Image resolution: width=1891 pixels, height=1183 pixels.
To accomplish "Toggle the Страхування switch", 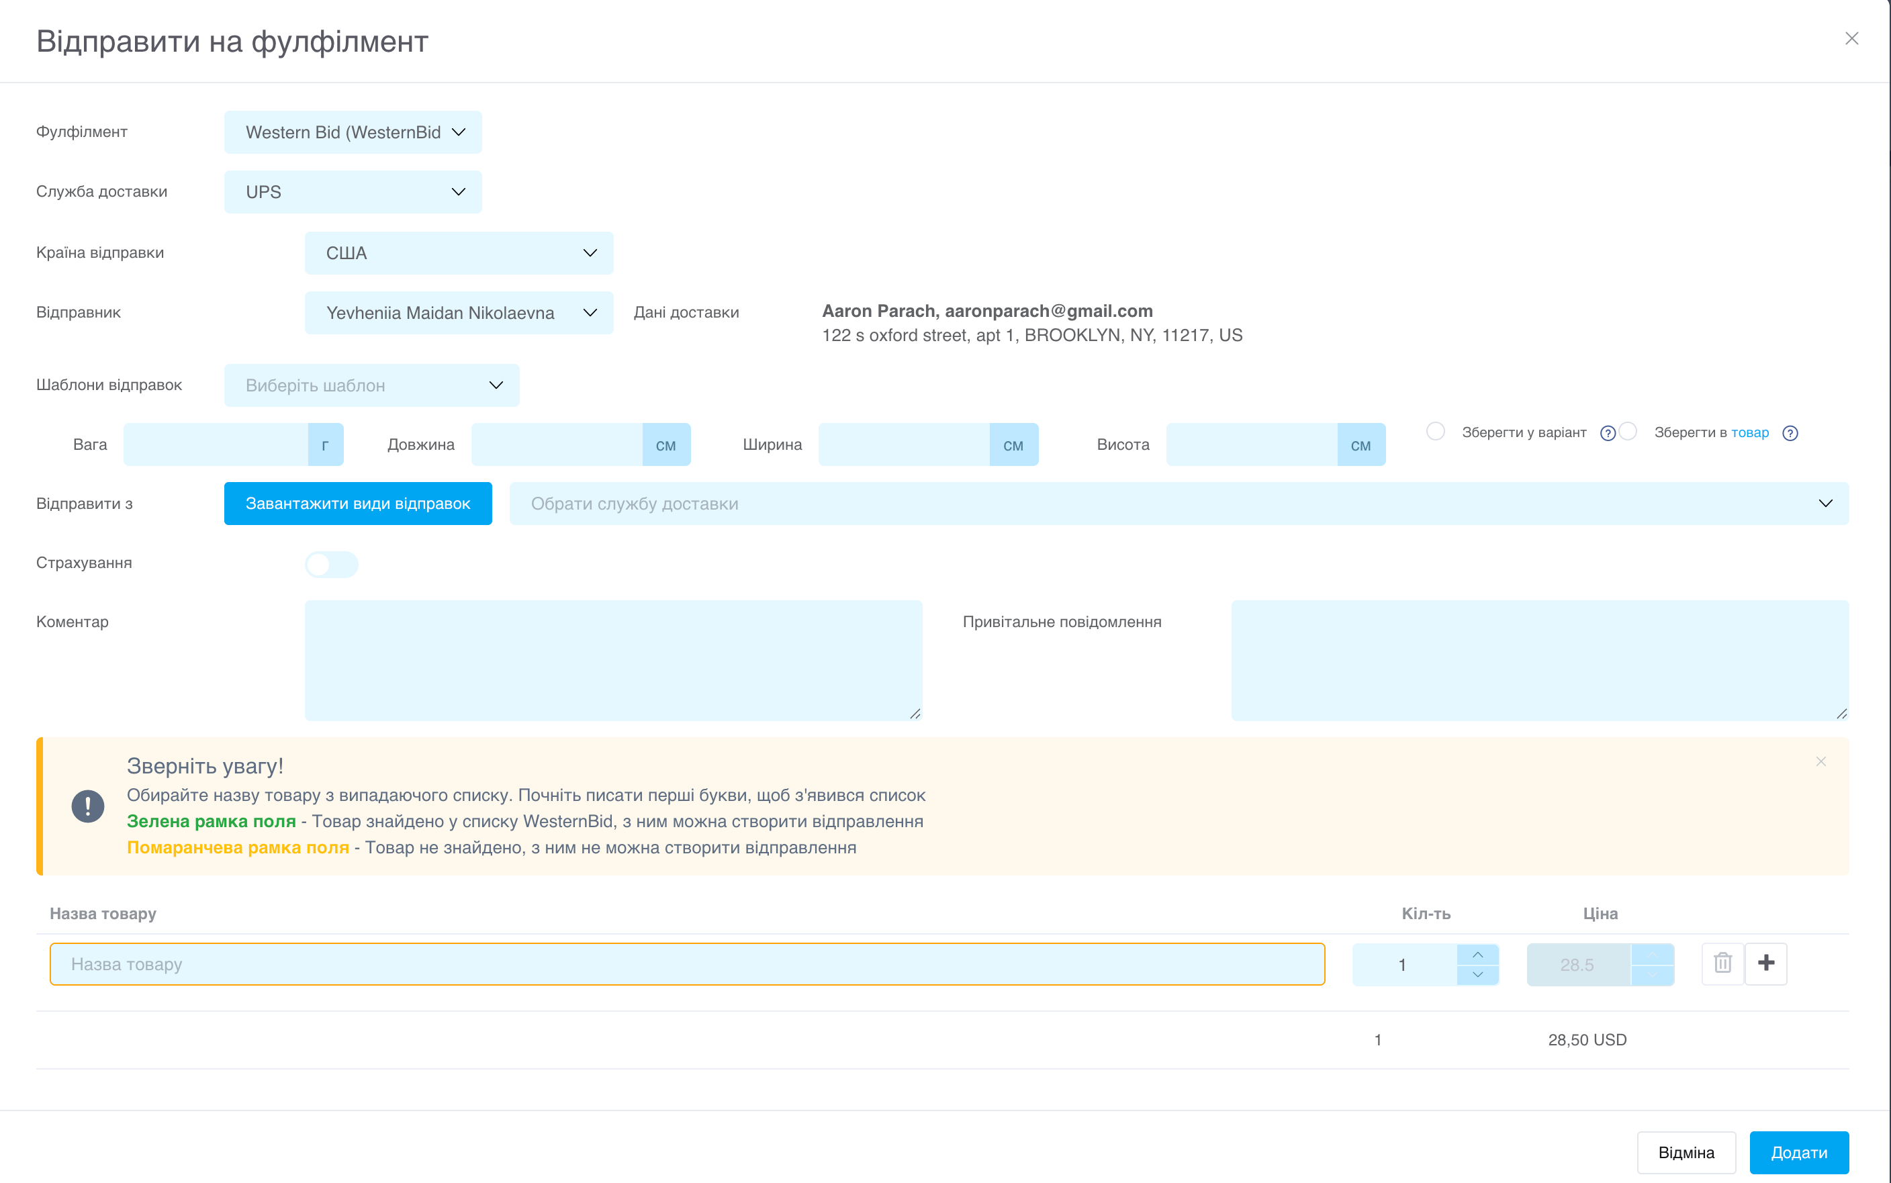I will (x=331, y=564).
